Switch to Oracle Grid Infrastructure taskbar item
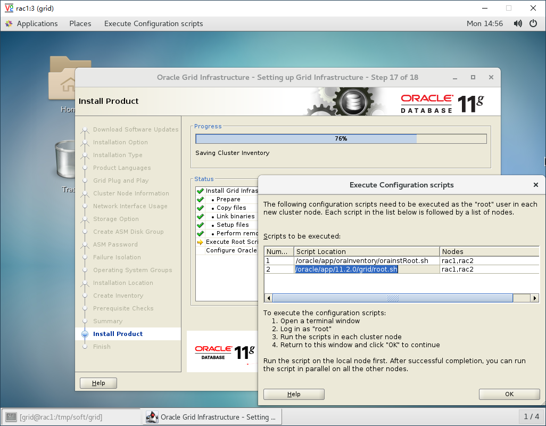Image resolution: width=546 pixels, height=426 pixels. tap(212, 417)
